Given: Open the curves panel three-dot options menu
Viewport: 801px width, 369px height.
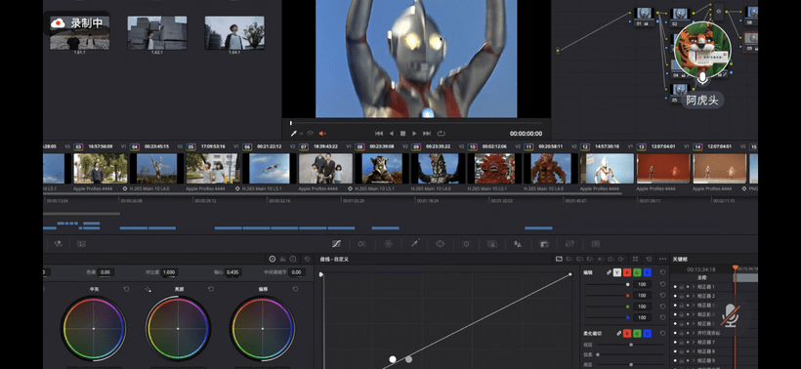Looking at the screenshot, I should (662, 260).
